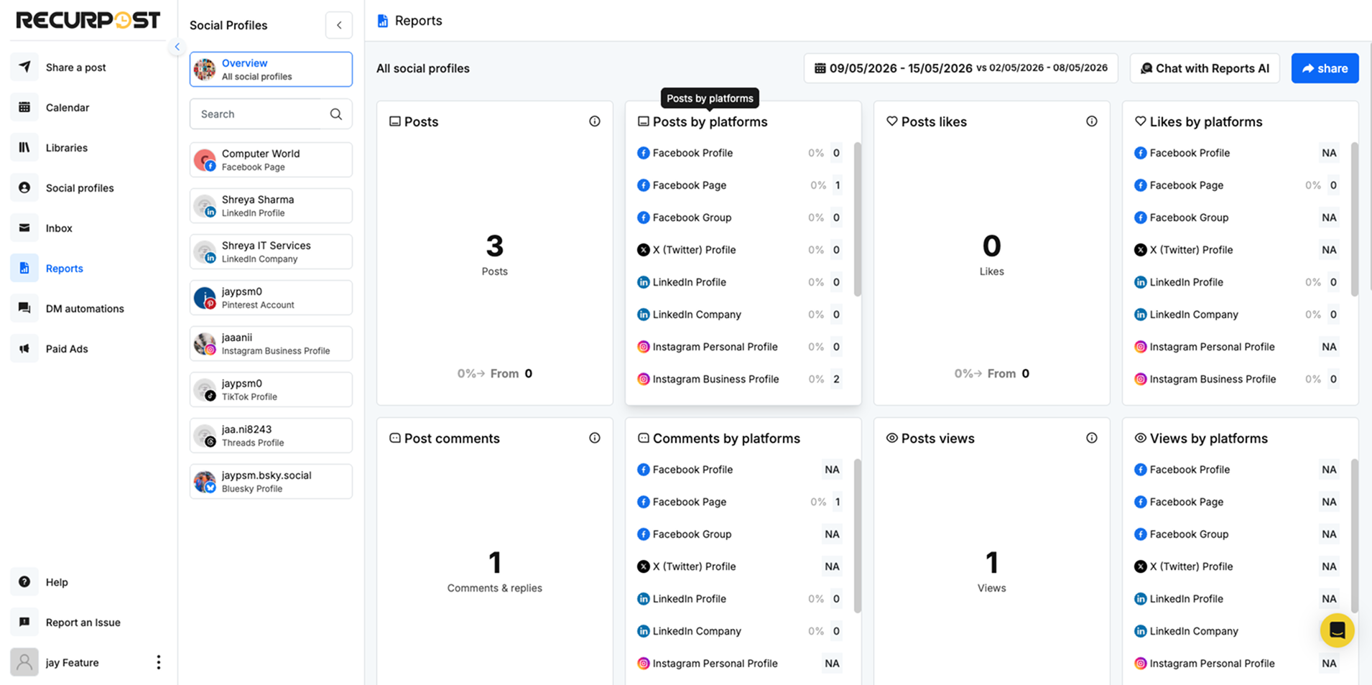Click the jay Feature user avatar
The width and height of the screenshot is (1372, 685).
pyautogui.click(x=24, y=662)
